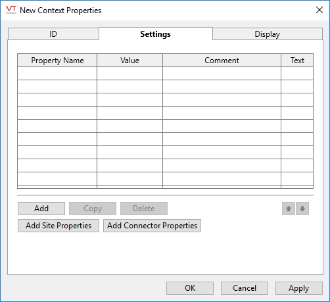Click the Property Name column header
This screenshot has width=330, height=302.
[57, 61]
